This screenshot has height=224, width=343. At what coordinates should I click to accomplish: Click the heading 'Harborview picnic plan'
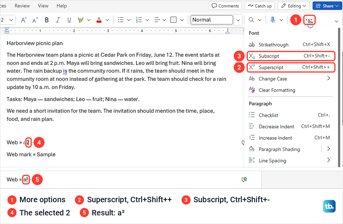point(35,43)
